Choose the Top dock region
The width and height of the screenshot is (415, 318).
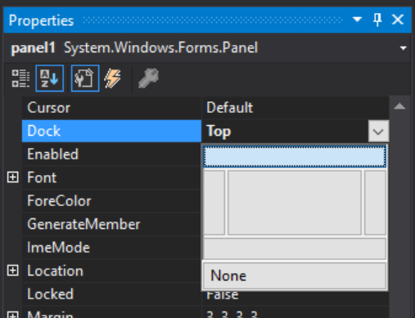[295, 156]
